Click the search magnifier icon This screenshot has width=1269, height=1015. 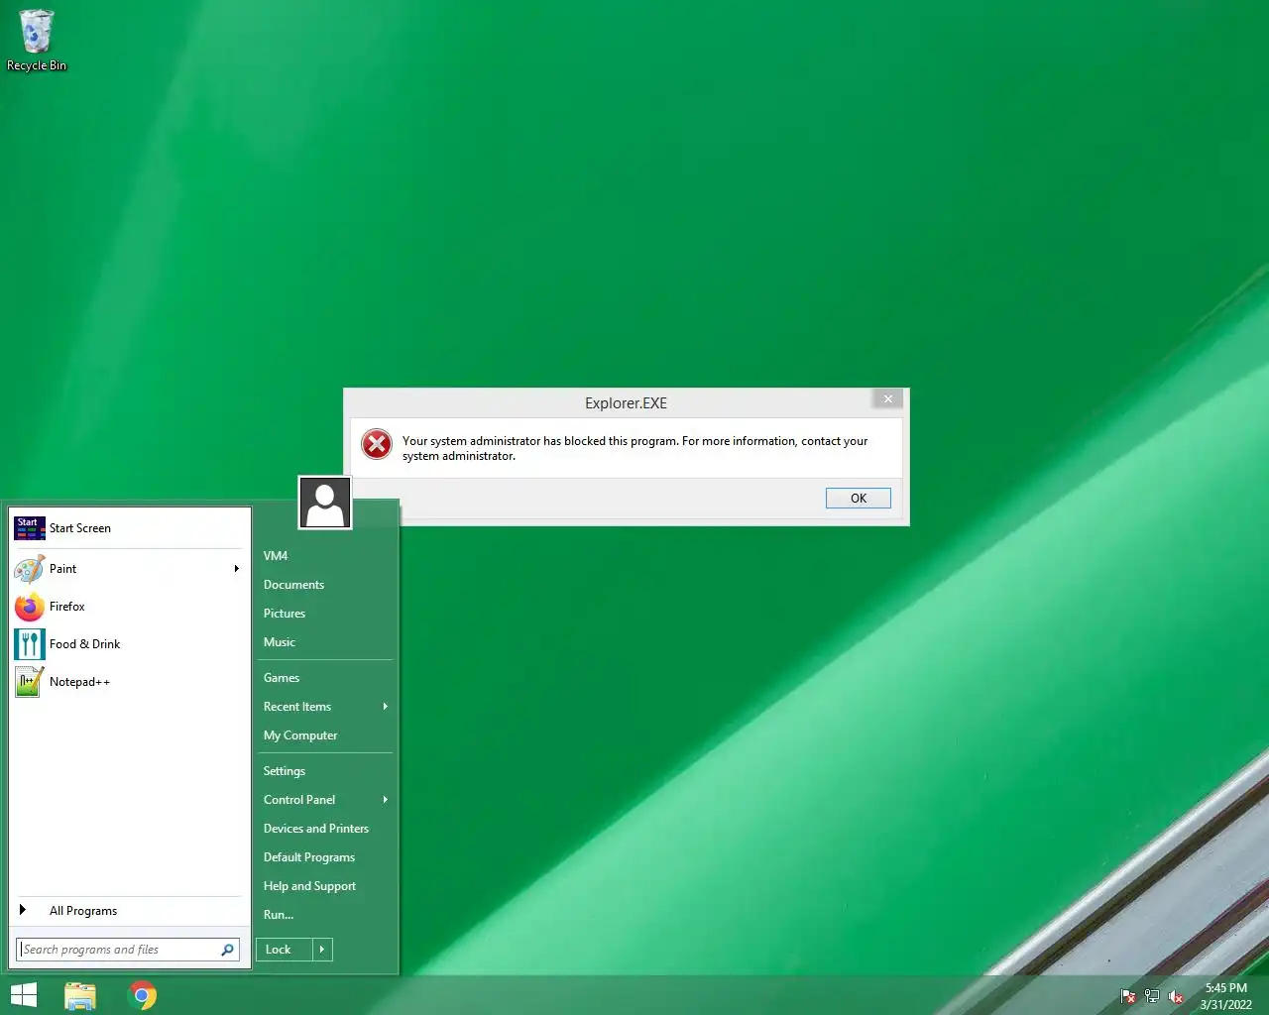tap(227, 950)
